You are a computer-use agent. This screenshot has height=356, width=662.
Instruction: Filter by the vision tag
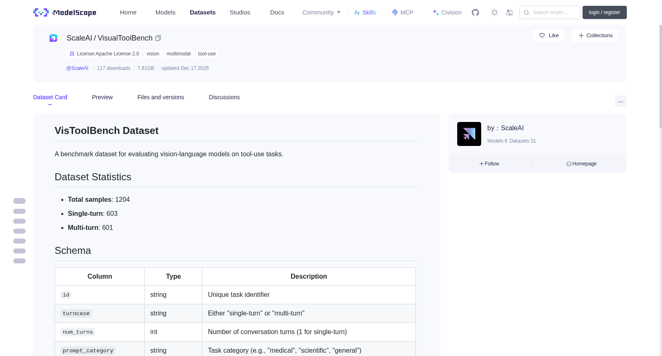[153, 54]
